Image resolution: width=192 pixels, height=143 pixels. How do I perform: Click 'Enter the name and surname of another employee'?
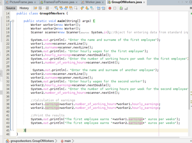pos(112,70)
